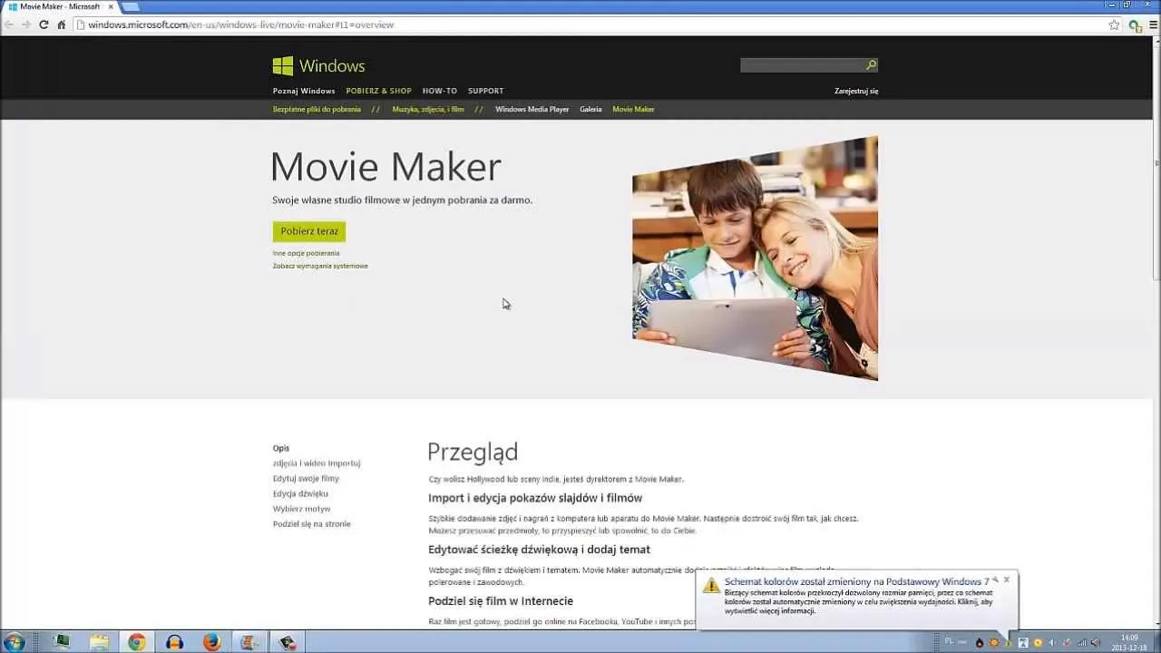Click heading Edytować ścieżkę dźwiękową i dodaj temat
The image size is (1161, 653).
click(539, 550)
